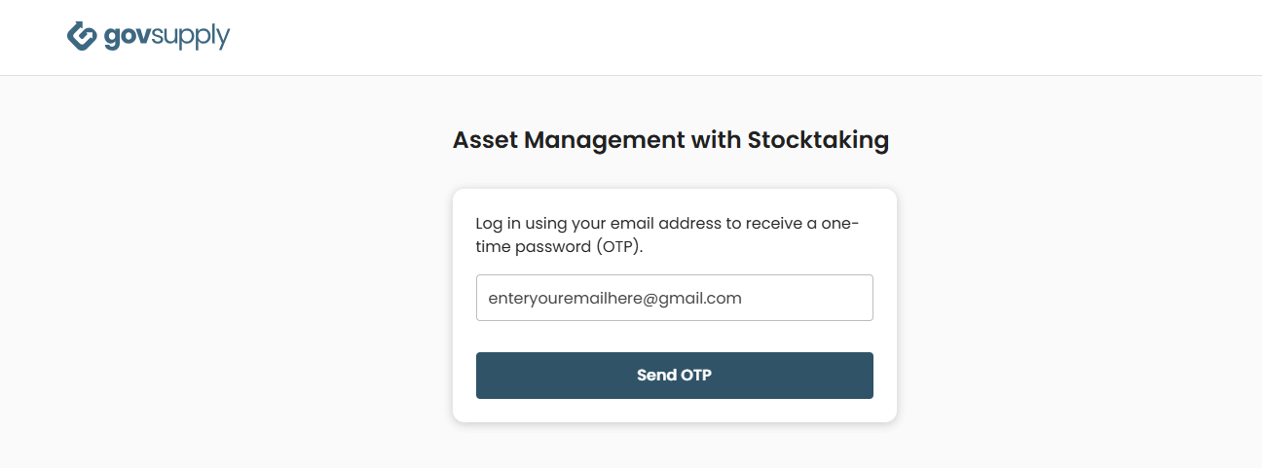Click the govsupply logo icon

[x=82, y=36]
